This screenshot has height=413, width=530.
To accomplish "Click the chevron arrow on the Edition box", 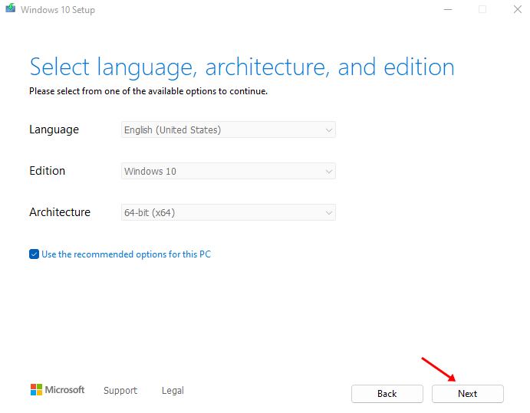I will pyautogui.click(x=329, y=172).
